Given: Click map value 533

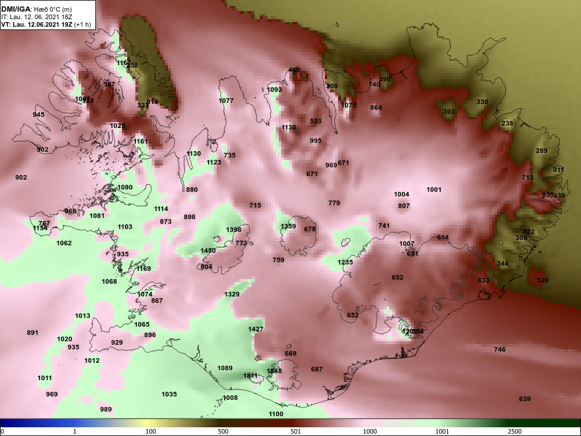Looking at the screenshot, I should [x=315, y=121].
